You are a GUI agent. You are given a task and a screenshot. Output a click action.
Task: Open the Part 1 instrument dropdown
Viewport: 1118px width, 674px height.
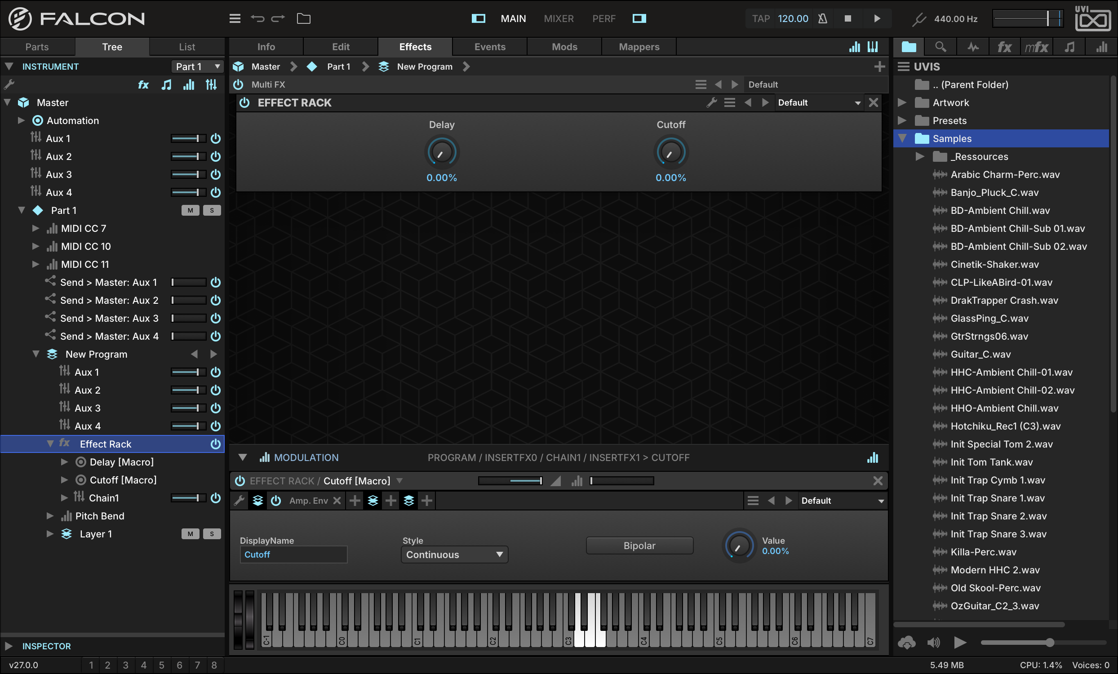pos(197,67)
